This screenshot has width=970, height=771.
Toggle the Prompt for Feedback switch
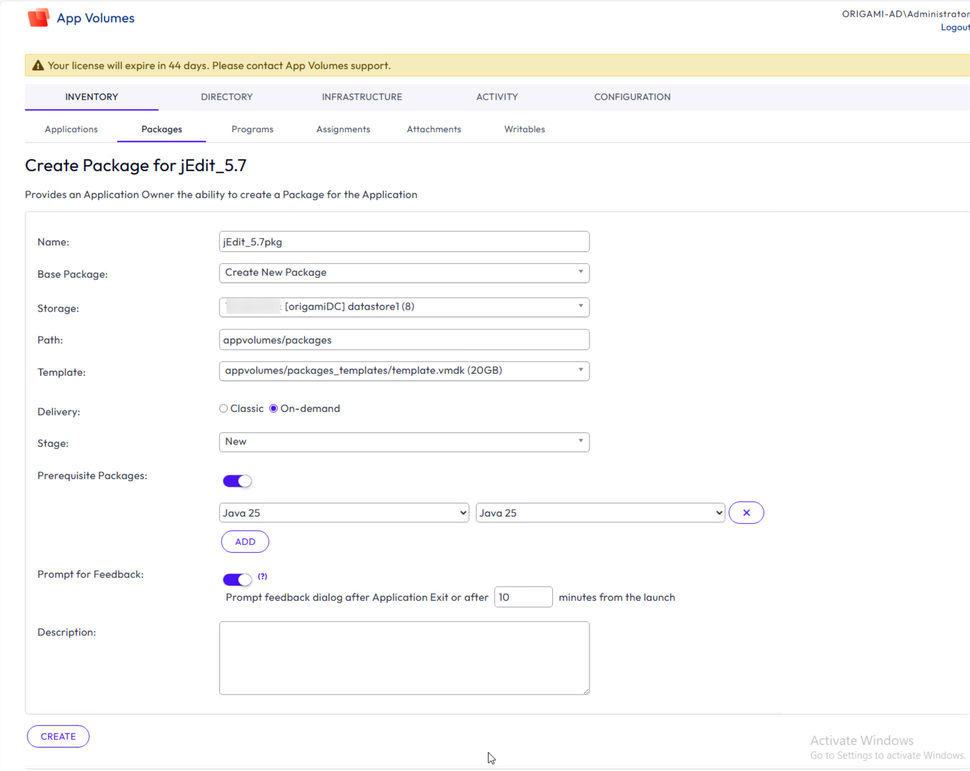coord(237,579)
